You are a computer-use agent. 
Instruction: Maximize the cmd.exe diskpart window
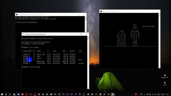[79, 14]
